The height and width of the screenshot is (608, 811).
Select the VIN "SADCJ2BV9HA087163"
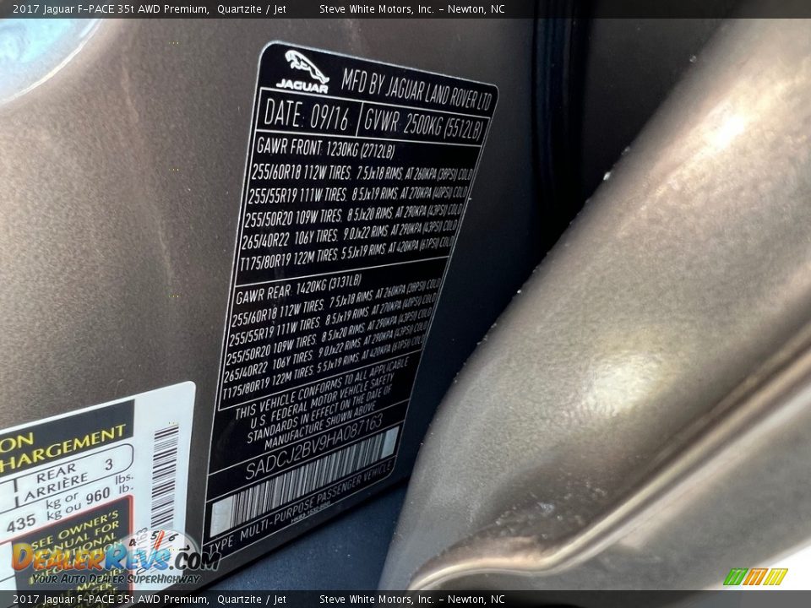click(313, 447)
